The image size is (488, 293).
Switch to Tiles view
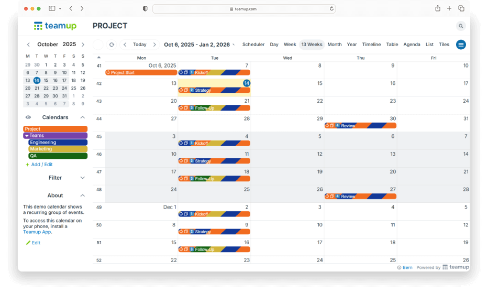point(444,45)
